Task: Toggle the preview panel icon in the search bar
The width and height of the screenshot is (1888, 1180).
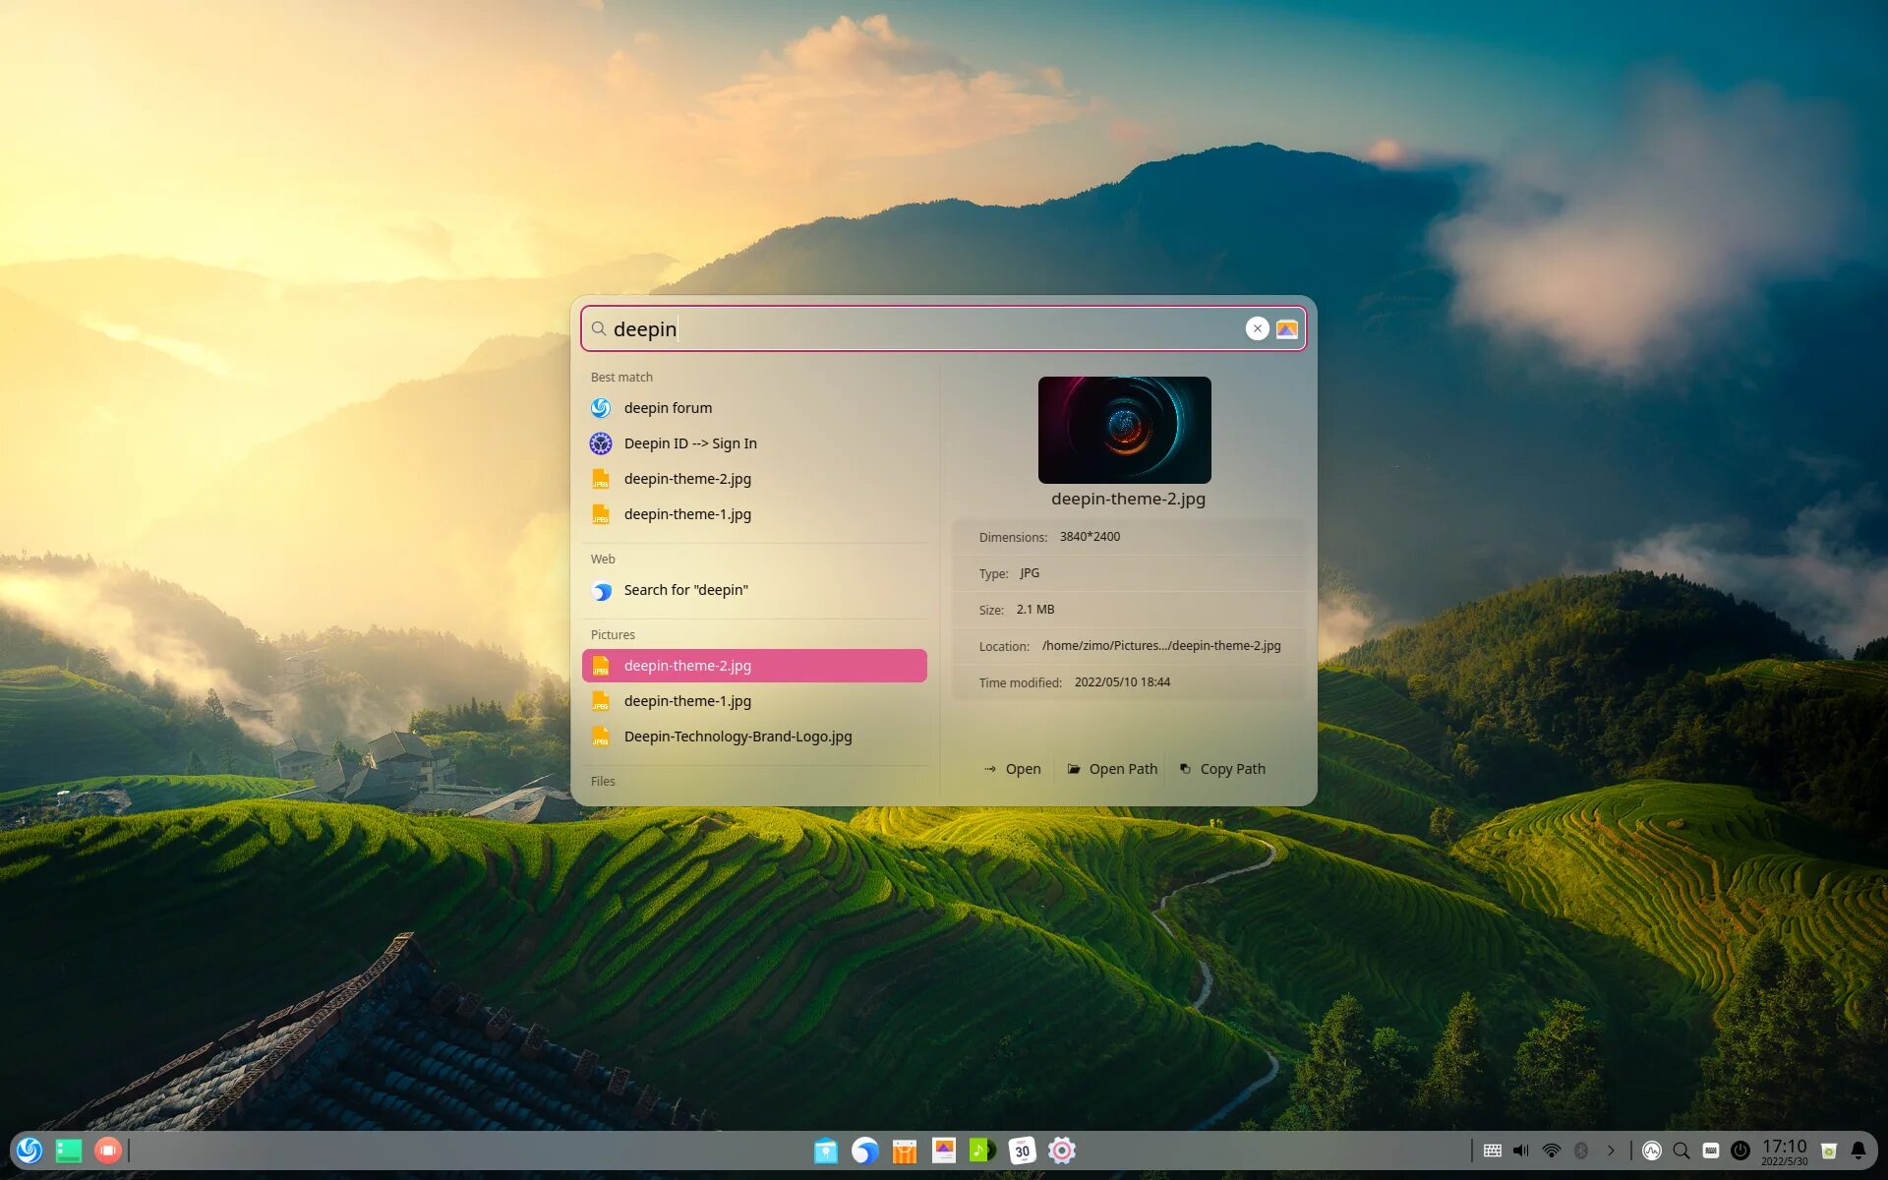Action: click(1288, 328)
